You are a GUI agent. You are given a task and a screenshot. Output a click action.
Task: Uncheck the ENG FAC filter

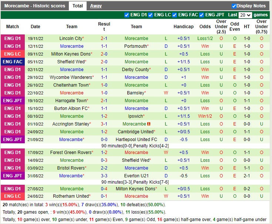[174, 15]
